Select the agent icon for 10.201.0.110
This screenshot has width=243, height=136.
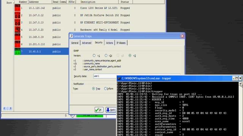(x=17, y=44)
